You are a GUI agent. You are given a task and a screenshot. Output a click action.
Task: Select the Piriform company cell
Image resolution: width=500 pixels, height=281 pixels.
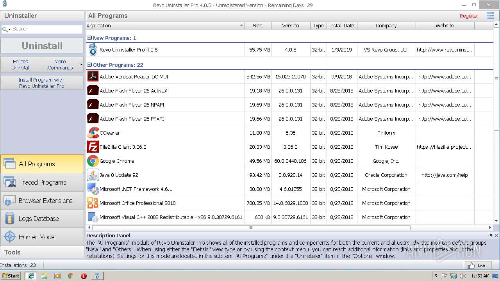386,133
